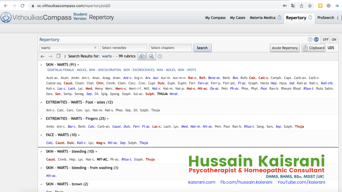Click Mag-s. remedy in FACE - WARTS

click(x=101, y=143)
